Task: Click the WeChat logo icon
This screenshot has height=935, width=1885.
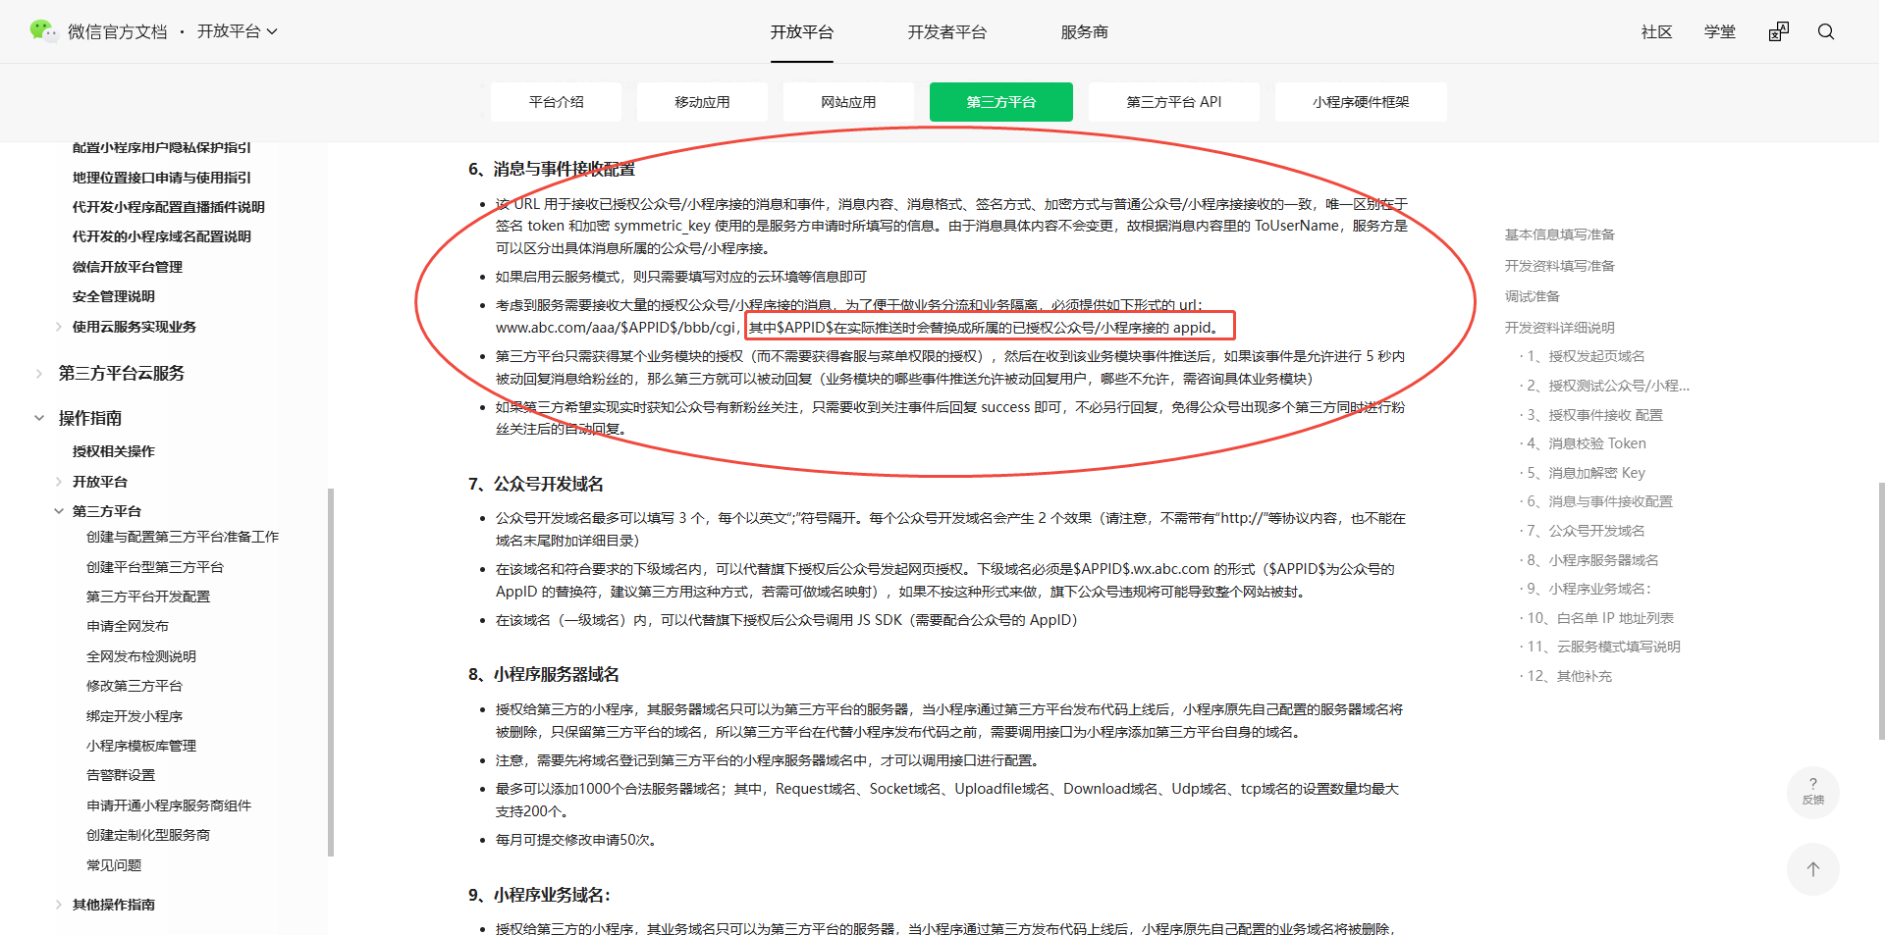Action: [x=43, y=31]
